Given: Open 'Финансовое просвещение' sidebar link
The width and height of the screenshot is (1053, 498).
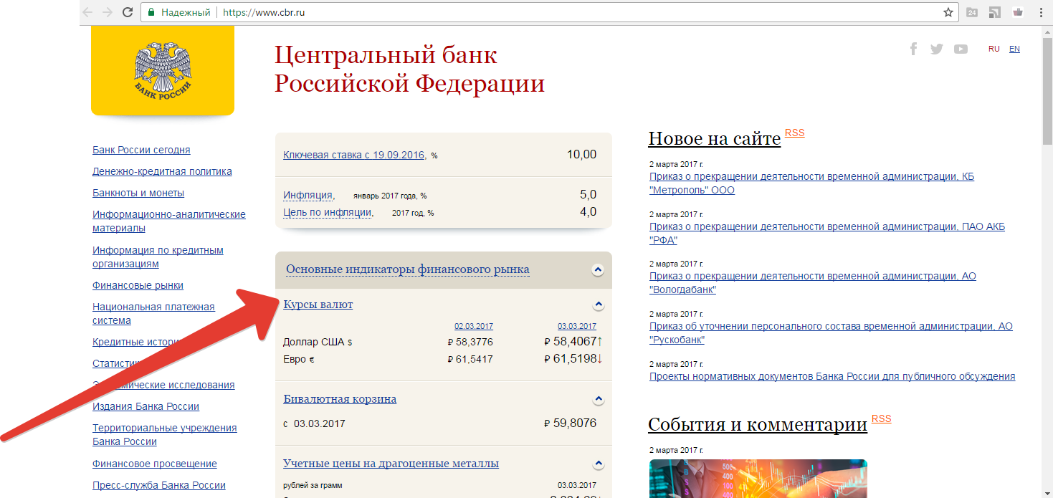Looking at the screenshot, I should pyautogui.click(x=155, y=464).
